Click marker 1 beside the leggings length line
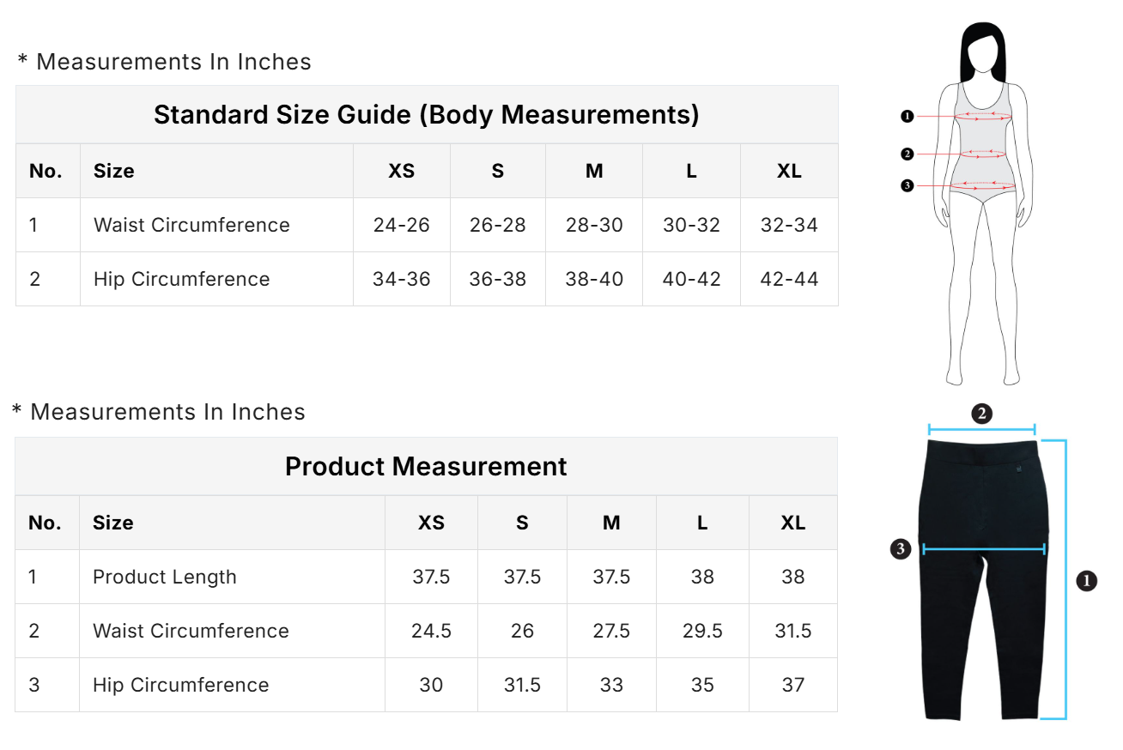The height and width of the screenshot is (750, 1123). coord(1086,581)
